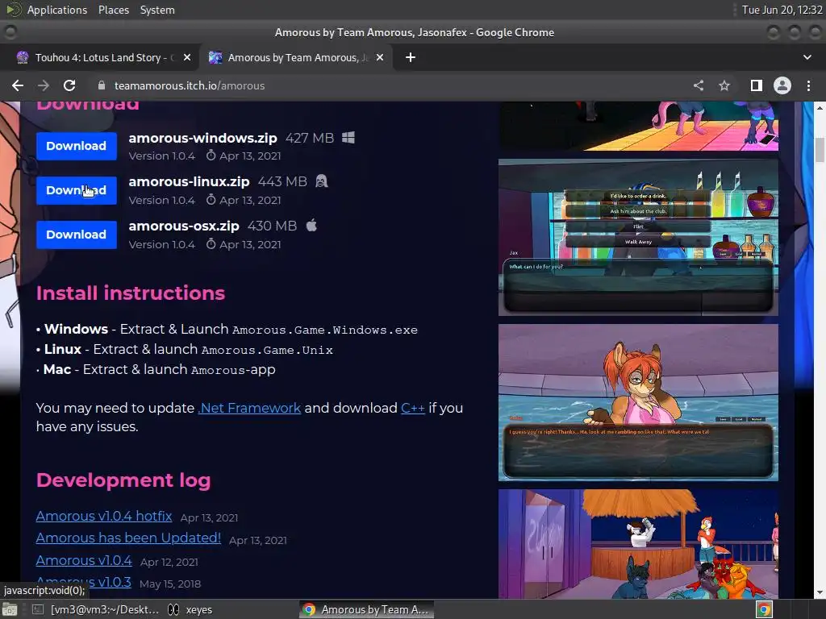Click the browser back arrow
The width and height of the screenshot is (826, 619).
(18, 85)
